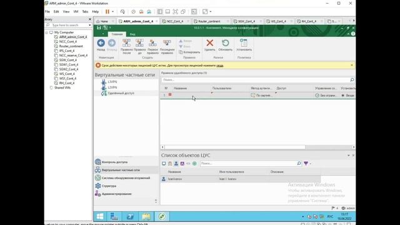Open 'Администрирование' navigation section
Image resolution: width=400 pixels, height=225 pixels.
point(116,194)
